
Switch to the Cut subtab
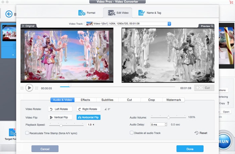(x=129, y=100)
